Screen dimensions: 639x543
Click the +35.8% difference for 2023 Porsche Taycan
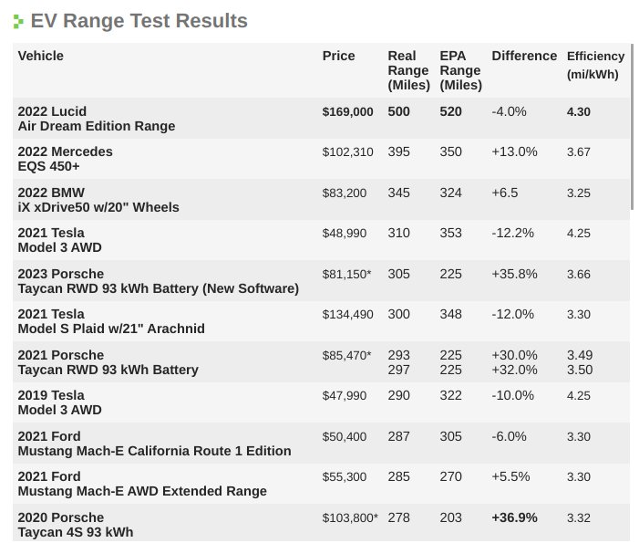tap(514, 274)
